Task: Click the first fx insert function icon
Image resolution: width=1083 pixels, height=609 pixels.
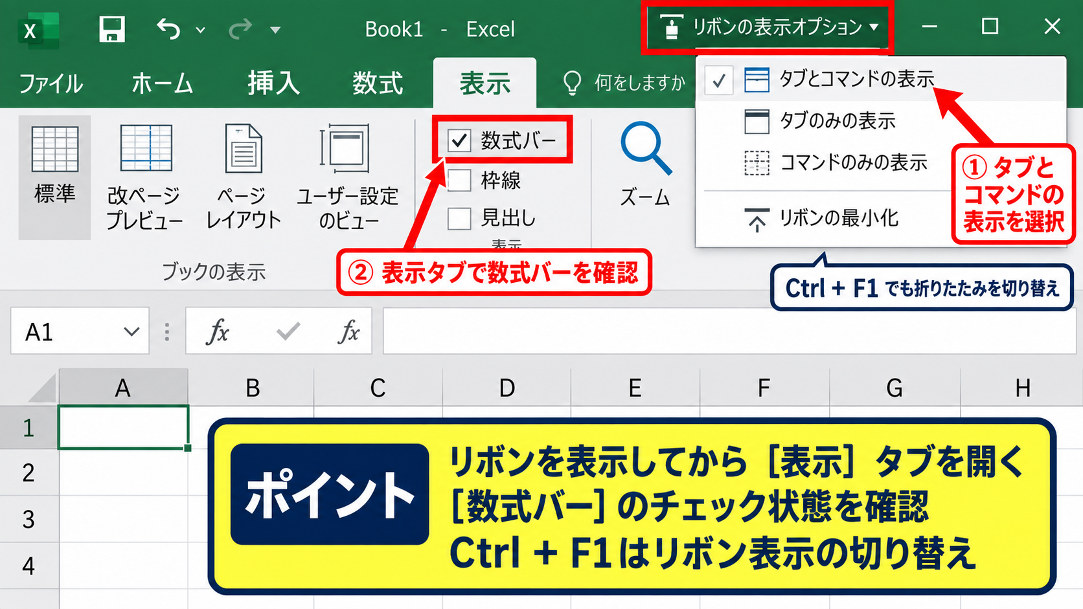Action: coord(218,331)
